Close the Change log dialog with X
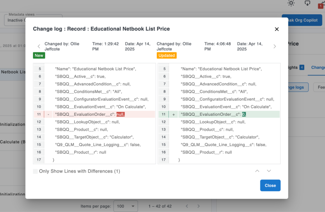This screenshot has height=212, width=325. (276, 29)
